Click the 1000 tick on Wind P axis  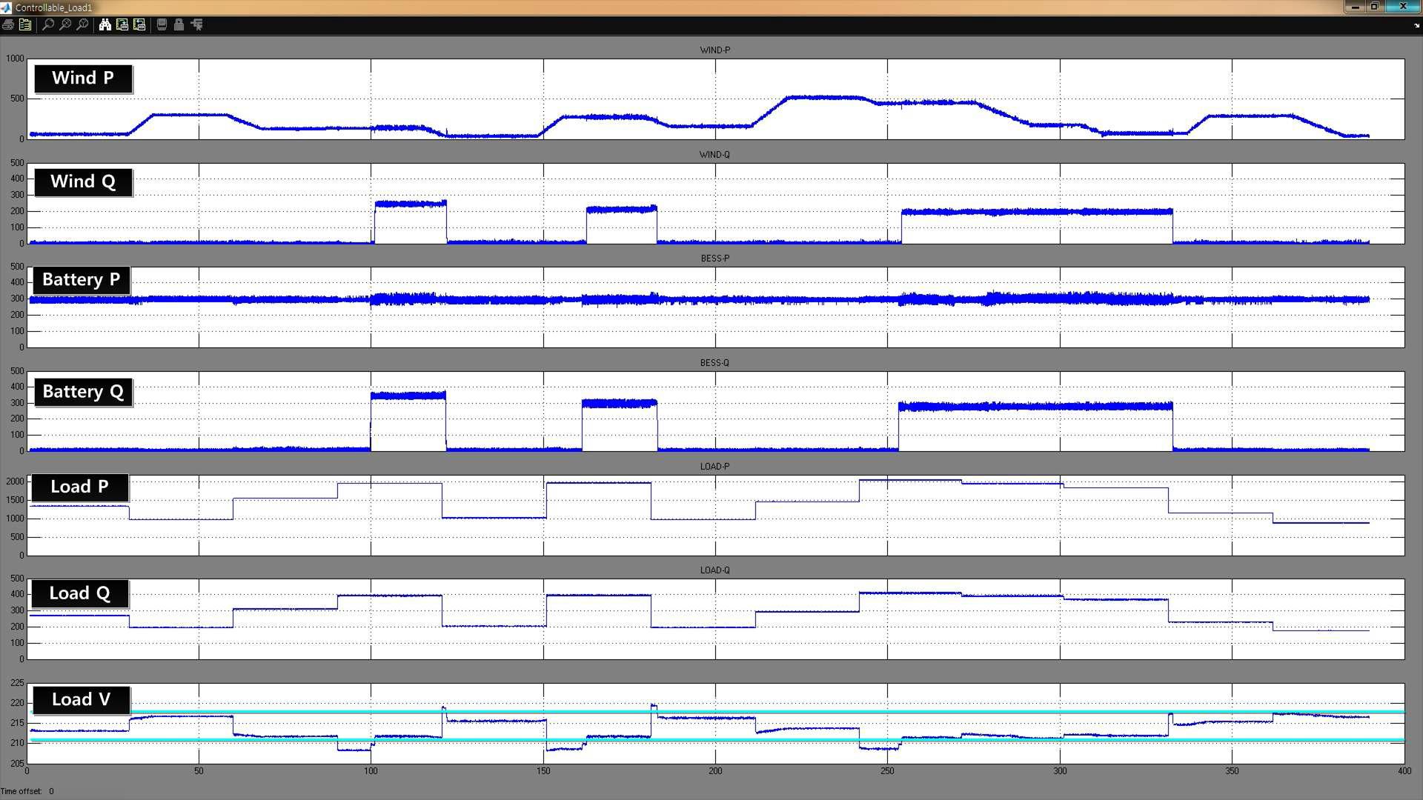[15, 59]
